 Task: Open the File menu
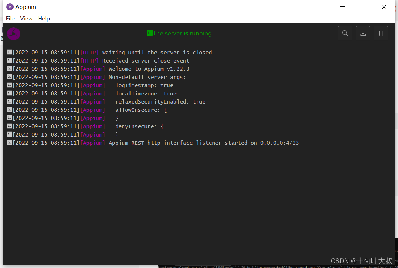pyautogui.click(x=10, y=19)
